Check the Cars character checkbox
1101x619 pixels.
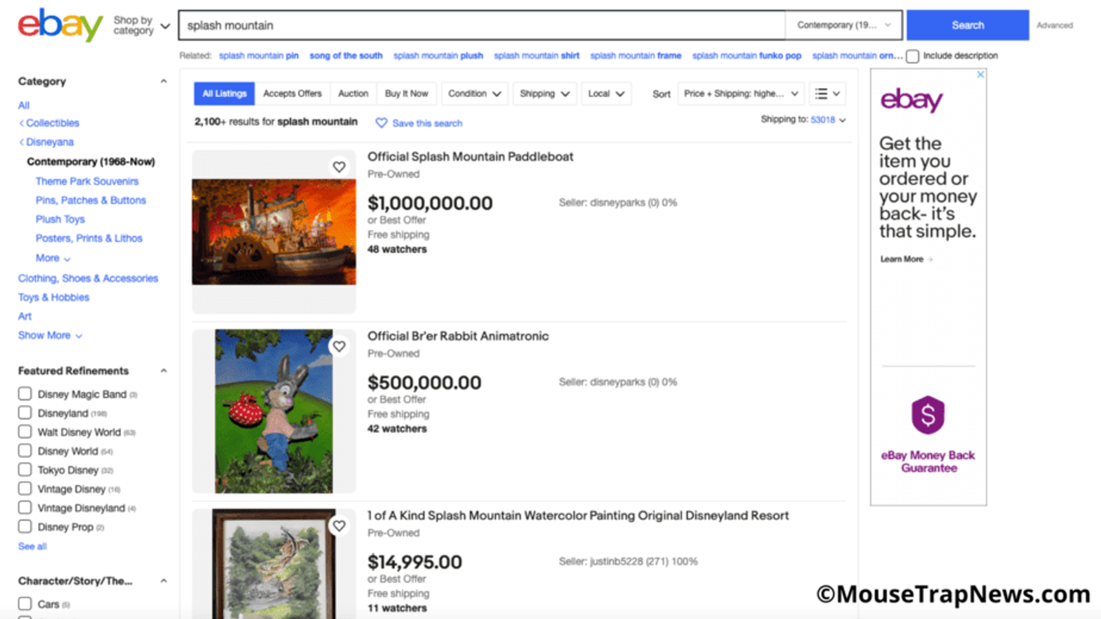25,604
